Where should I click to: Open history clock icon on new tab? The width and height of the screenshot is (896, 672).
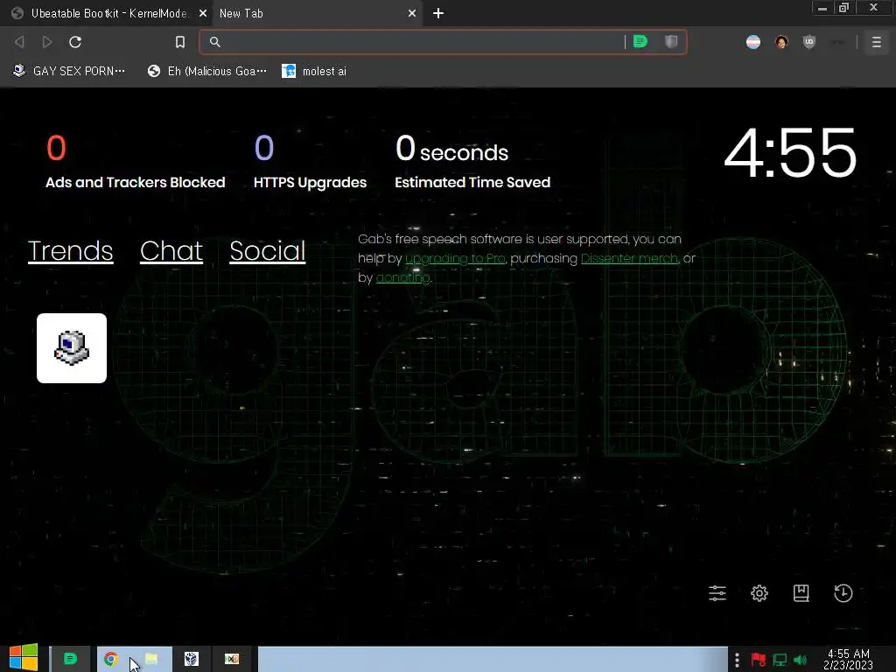click(843, 593)
